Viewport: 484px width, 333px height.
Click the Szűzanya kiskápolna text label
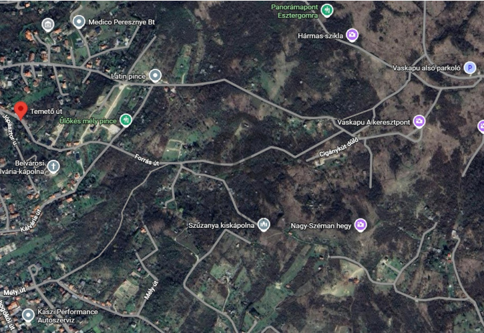(x=222, y=226)
